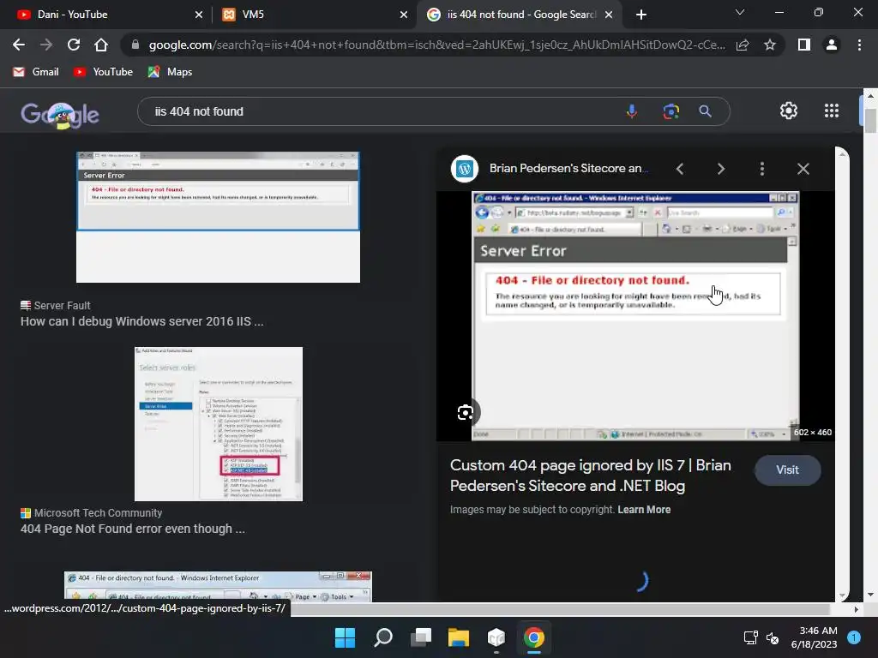Show next image in preview panel
The height and width of the screenshot is (658, 878).
pos(720,169)
